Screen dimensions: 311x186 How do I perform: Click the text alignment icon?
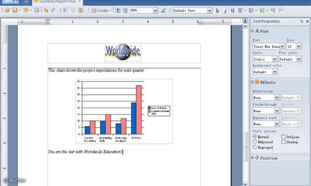click(240, 11)
